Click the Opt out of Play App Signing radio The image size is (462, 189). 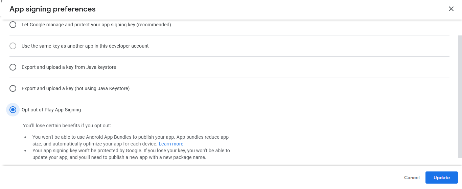point(13,110)
